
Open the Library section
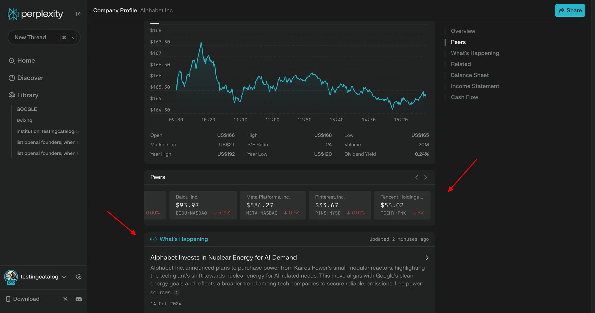pyautogui.click(x=27, y=95)
